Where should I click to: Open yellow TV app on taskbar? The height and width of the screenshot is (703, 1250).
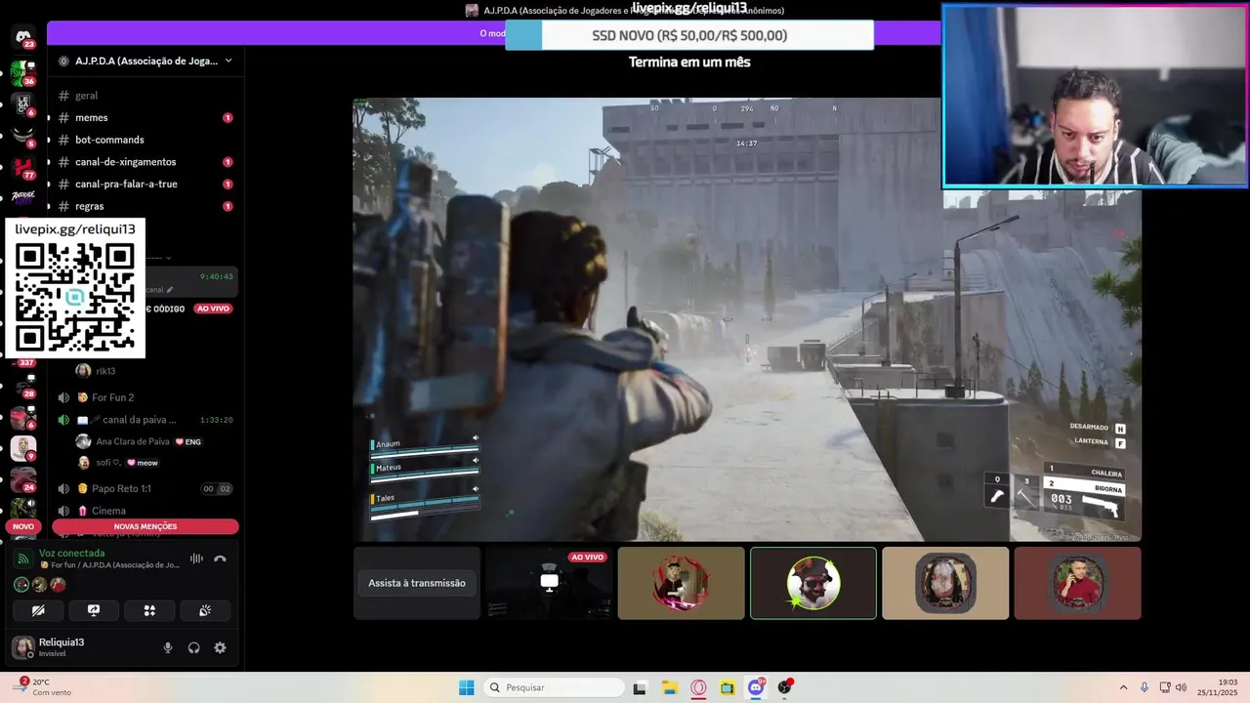(727, 687)
